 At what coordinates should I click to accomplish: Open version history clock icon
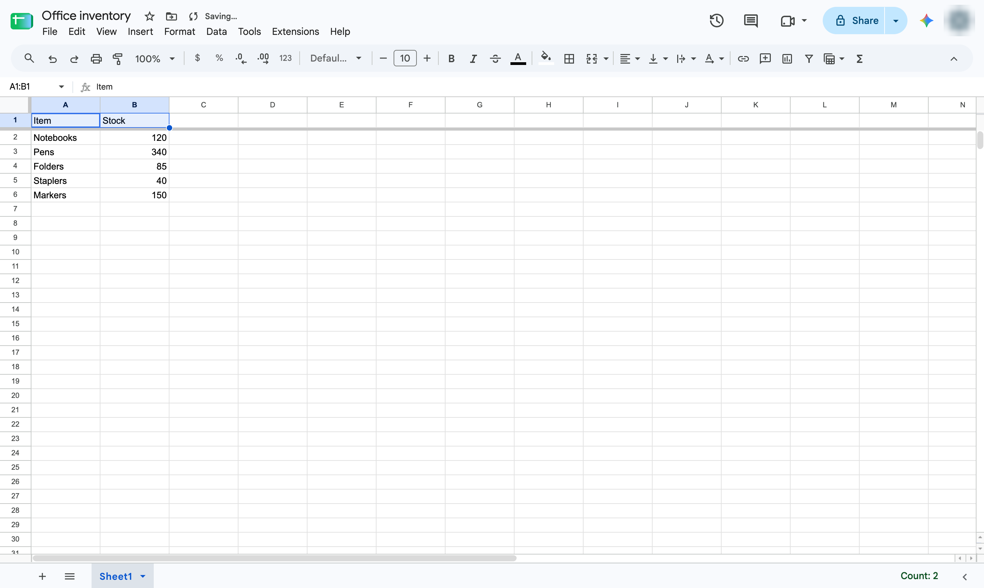coord(716,21)
